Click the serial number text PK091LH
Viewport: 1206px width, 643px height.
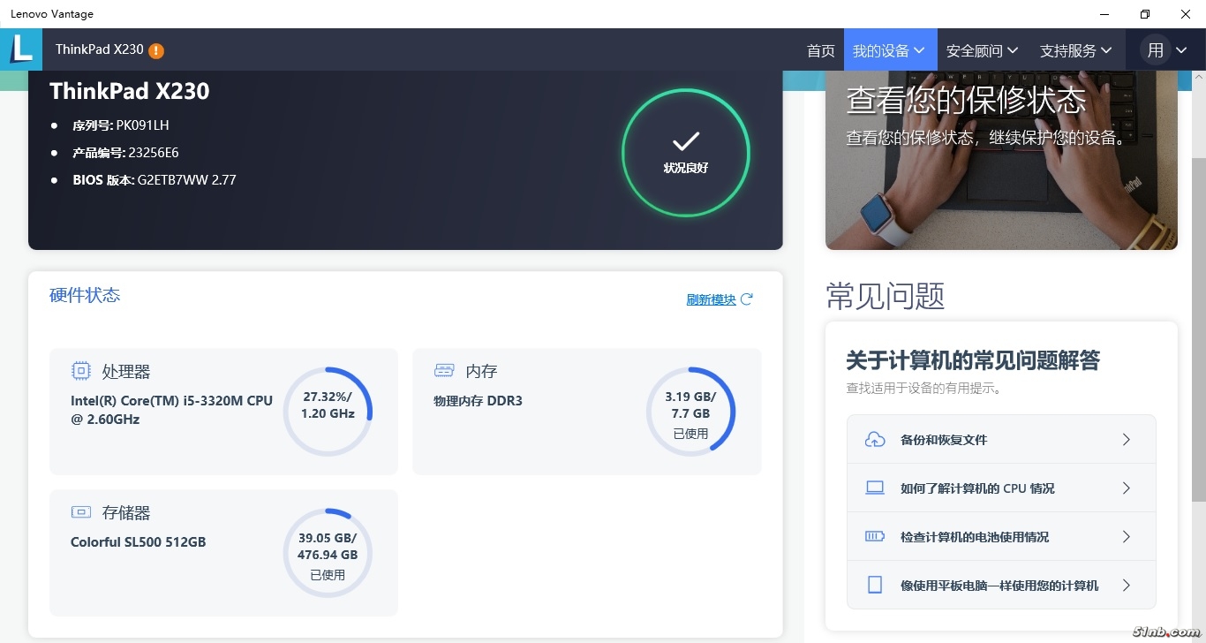point(142,125)
